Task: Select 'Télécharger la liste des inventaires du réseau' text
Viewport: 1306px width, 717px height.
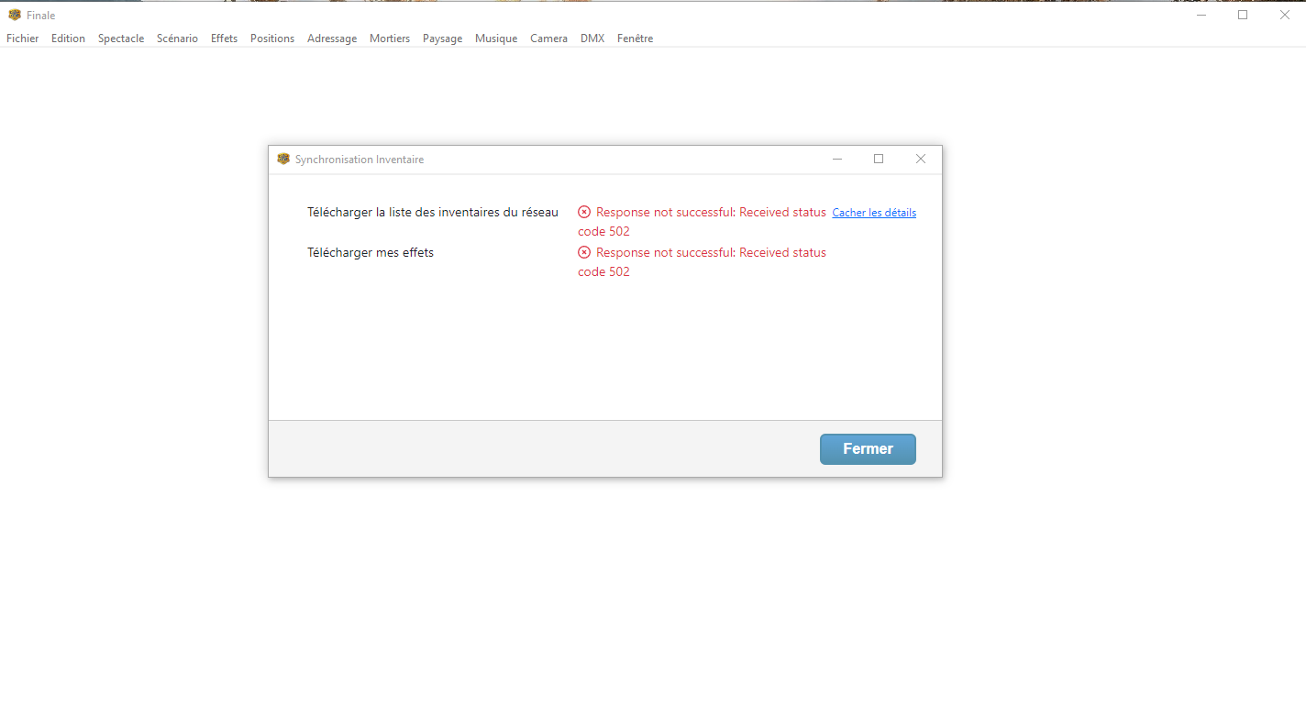Action: [433, 212]
